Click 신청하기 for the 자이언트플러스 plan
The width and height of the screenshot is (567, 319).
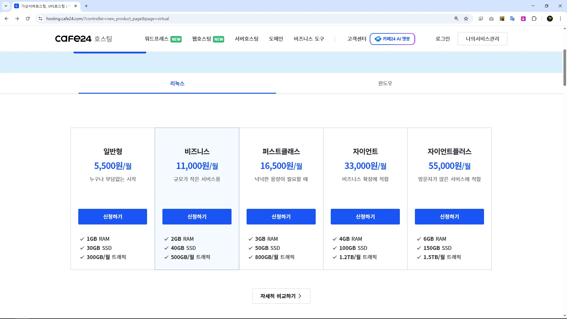pos(449,217)
